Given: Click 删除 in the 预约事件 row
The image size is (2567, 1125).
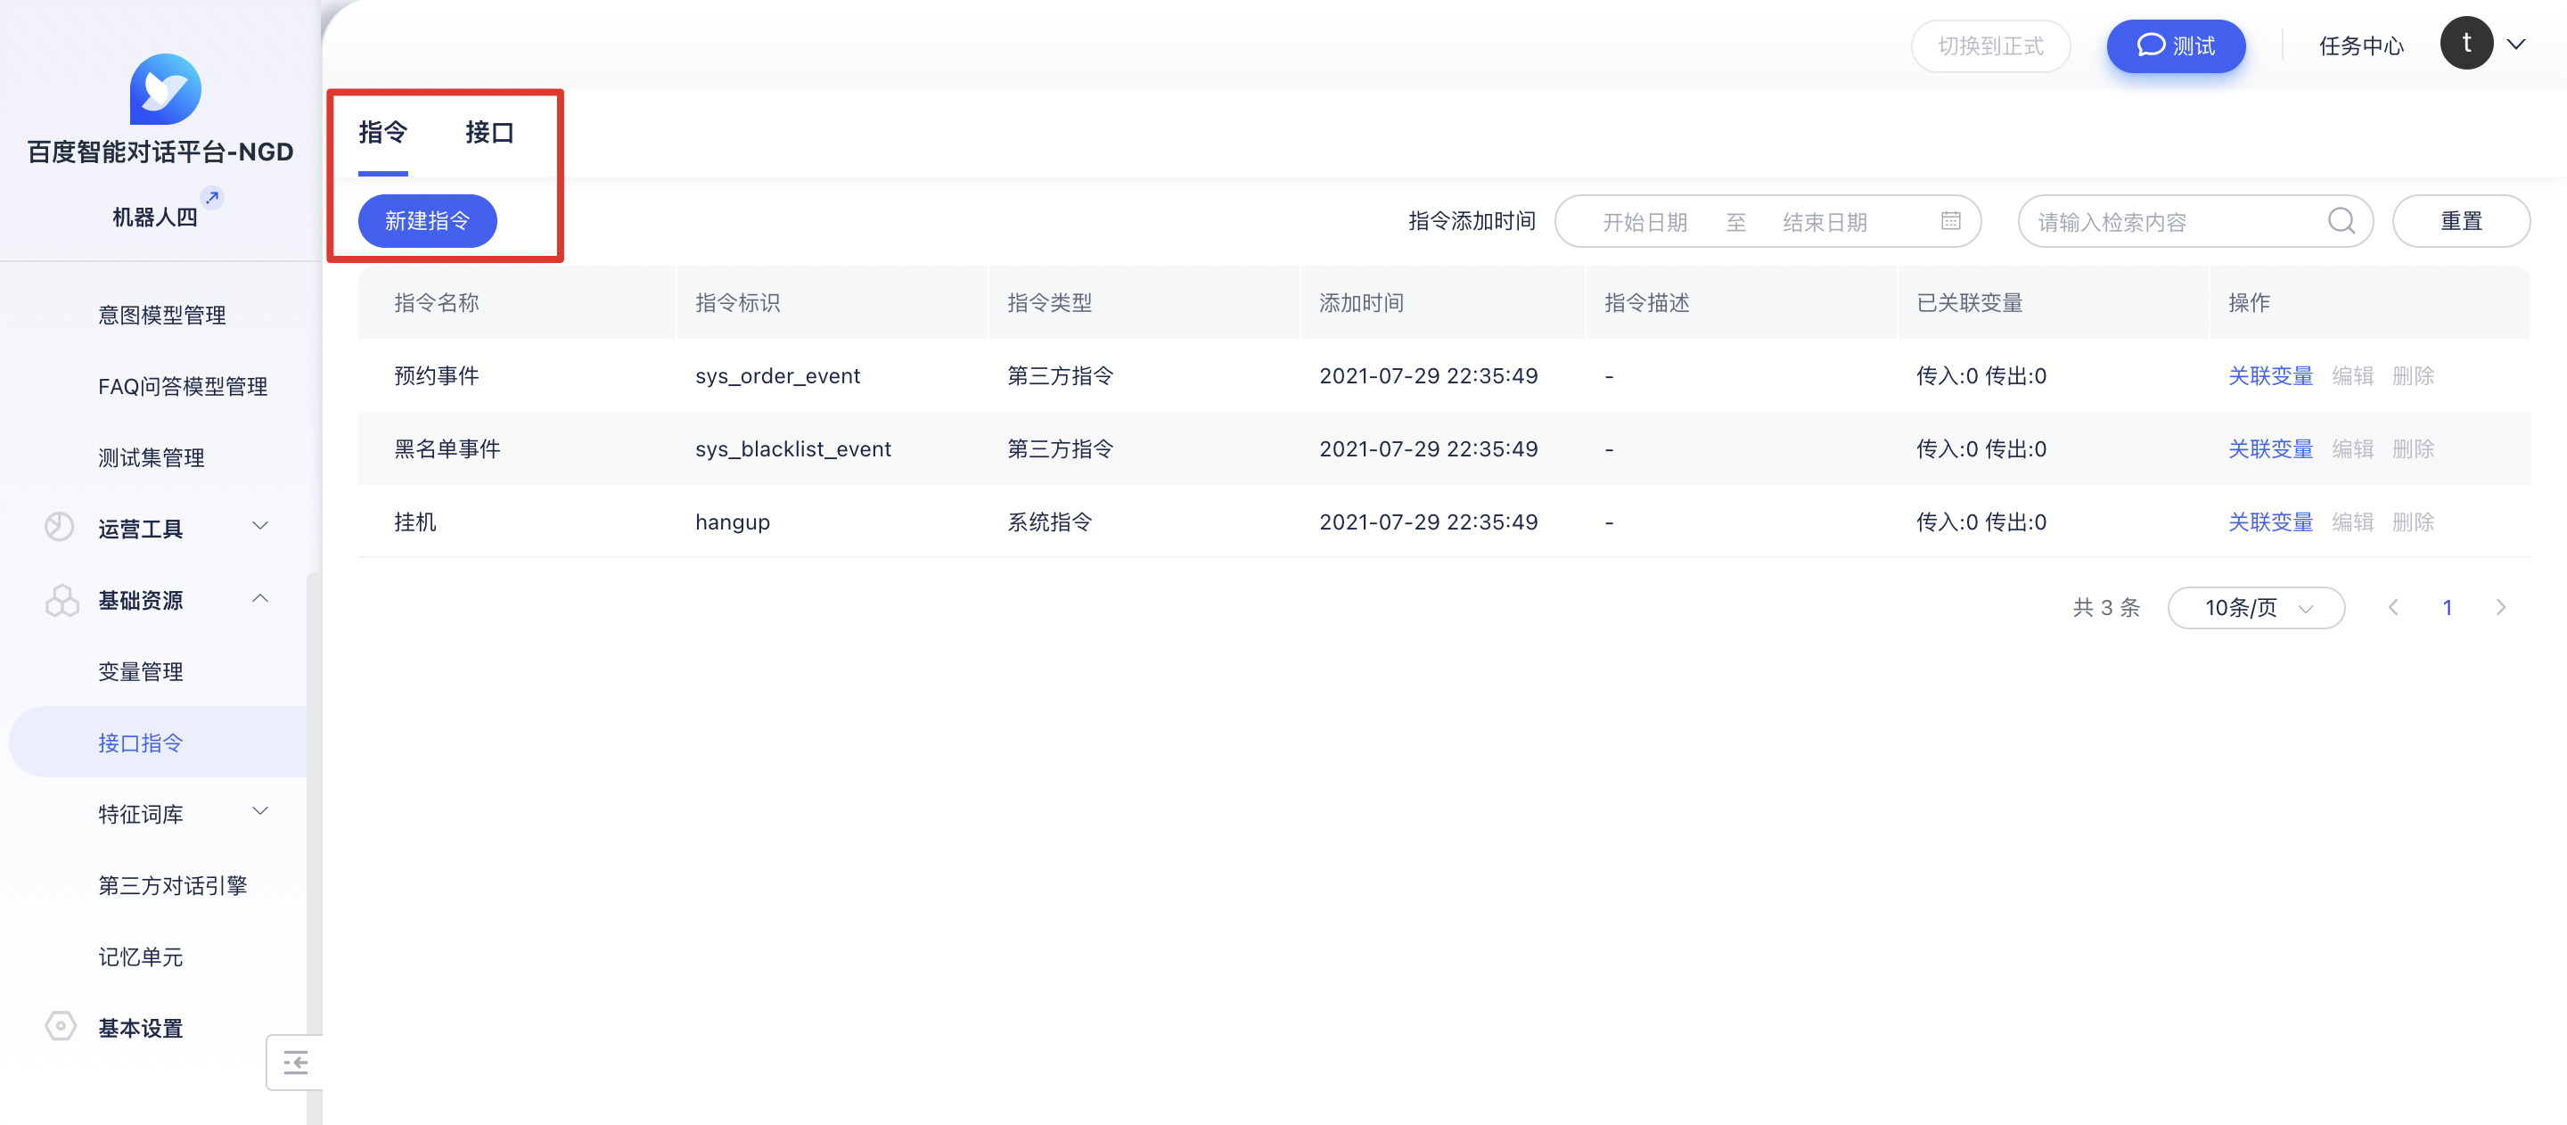Looking at the screenshot, I should (x=2413, y=375).
